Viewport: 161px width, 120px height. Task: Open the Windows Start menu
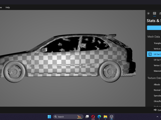pyautogui.click(x=49, y=117)
